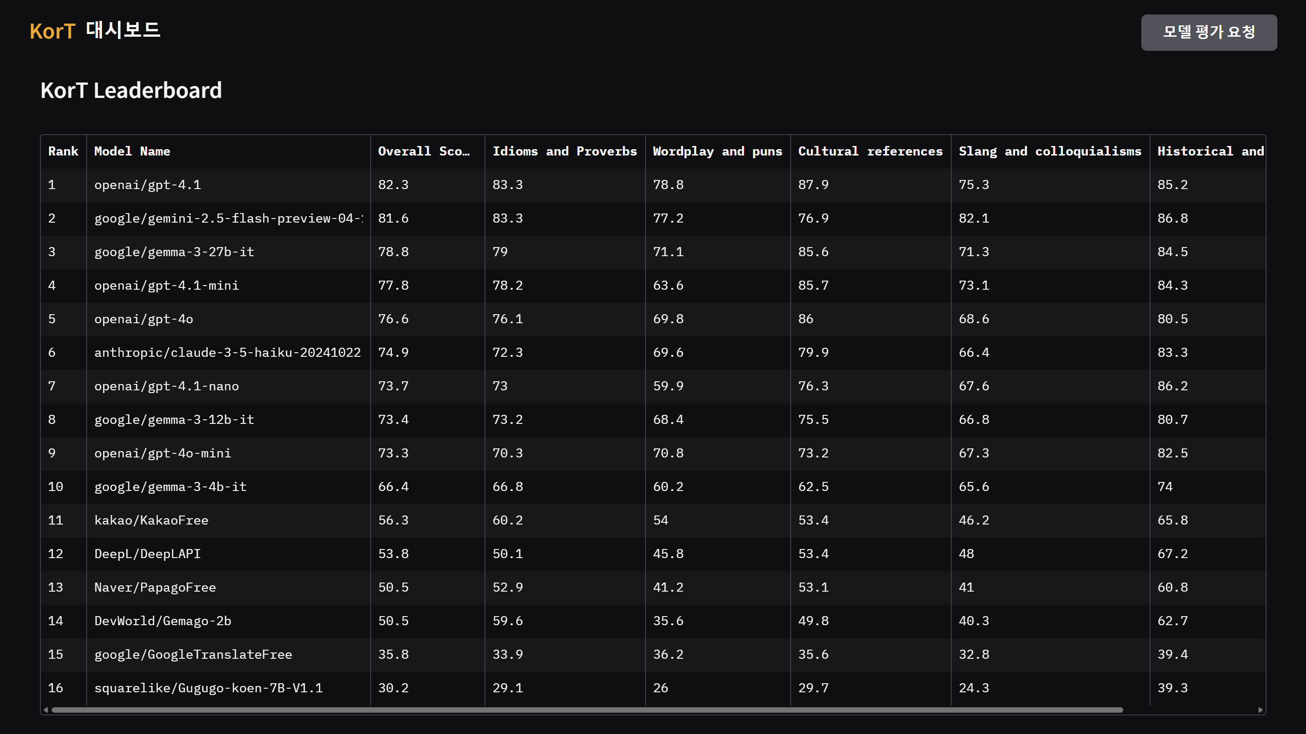Image resolution: width=1306 pixels, height=734 pixels.
Task: Click Wordplay and puns column header
Action: 717,151
